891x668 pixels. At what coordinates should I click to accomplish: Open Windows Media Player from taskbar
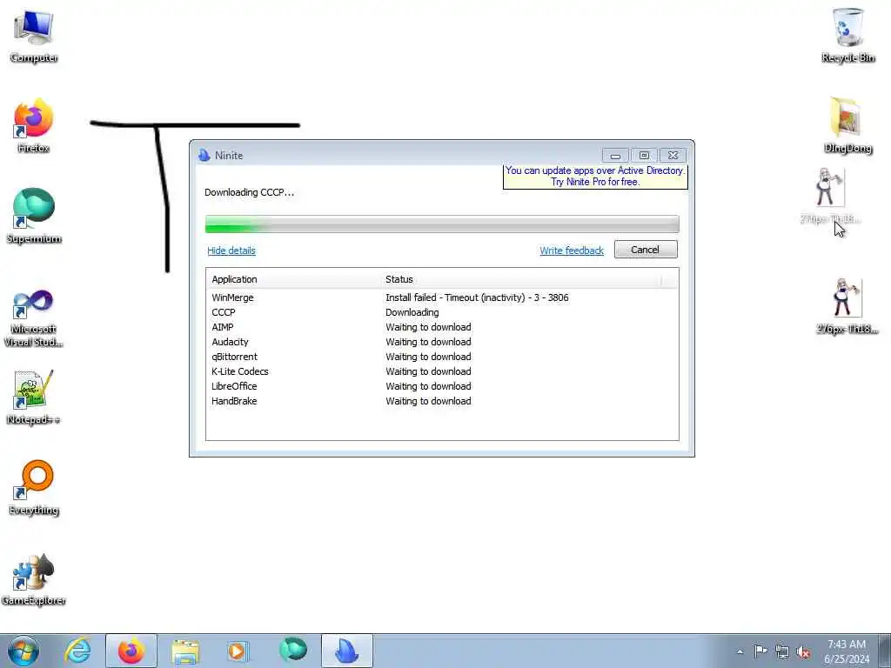point(238,651)
